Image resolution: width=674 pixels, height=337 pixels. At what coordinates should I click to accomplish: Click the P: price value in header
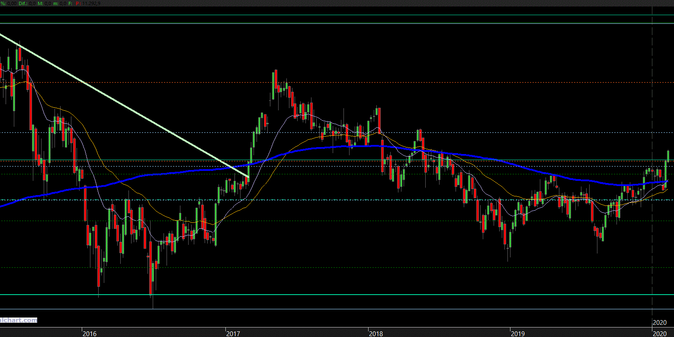(x=91, y=3)
